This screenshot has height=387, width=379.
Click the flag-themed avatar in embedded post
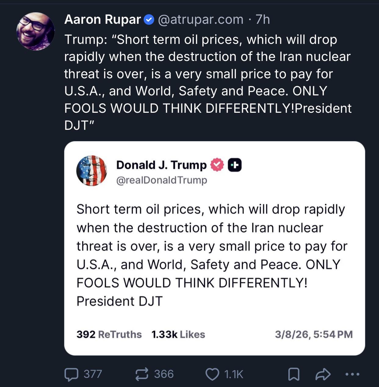point(92,171)
